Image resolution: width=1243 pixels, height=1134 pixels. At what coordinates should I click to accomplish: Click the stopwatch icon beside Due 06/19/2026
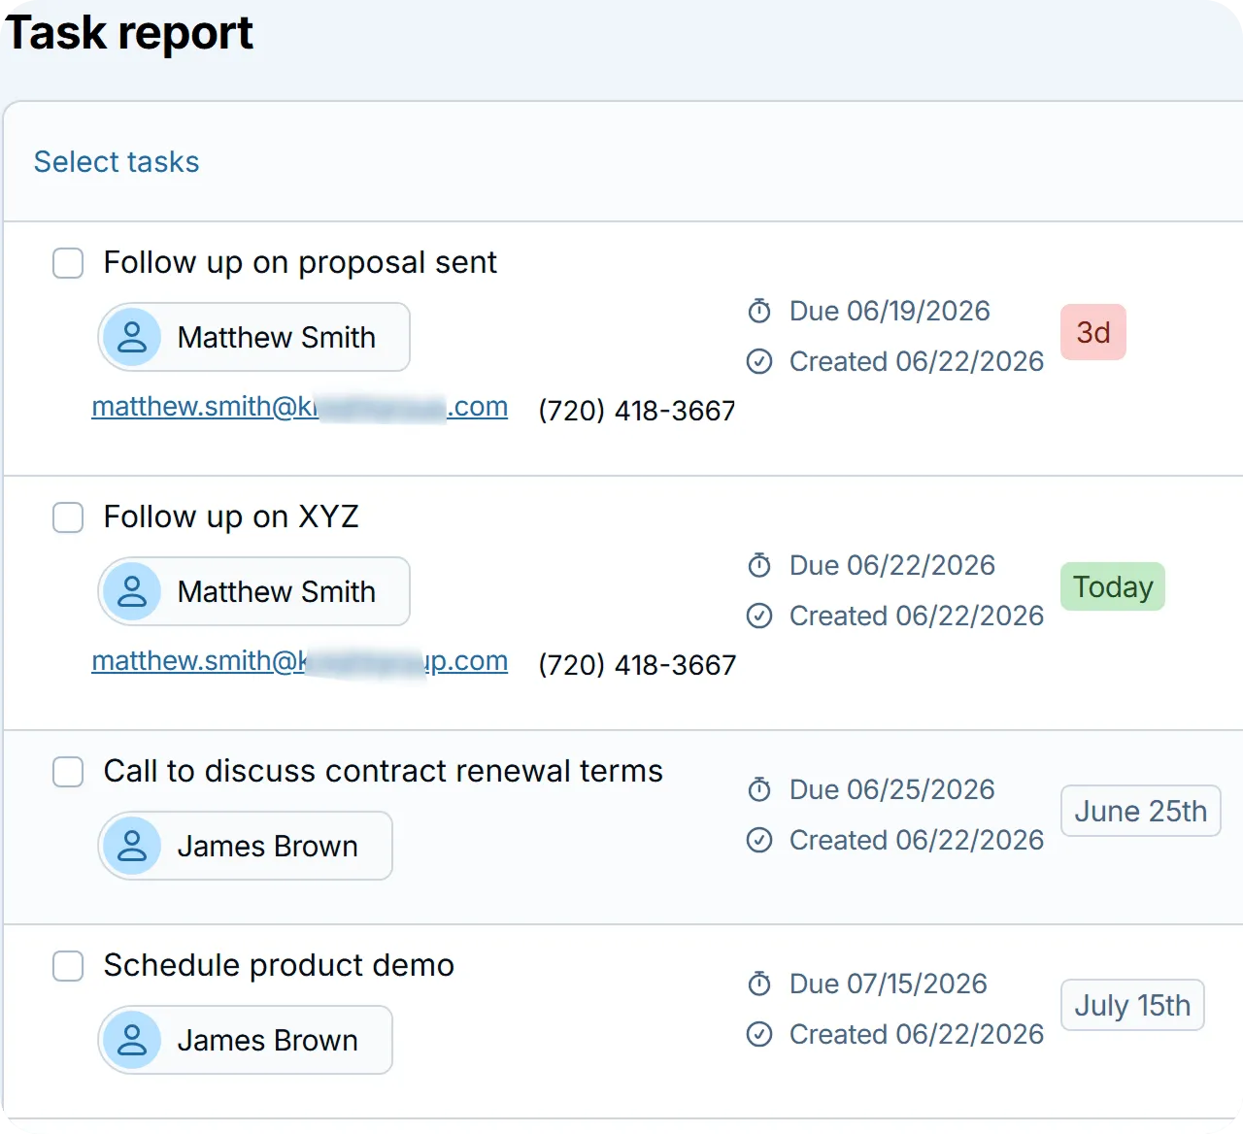coord(759,311)
